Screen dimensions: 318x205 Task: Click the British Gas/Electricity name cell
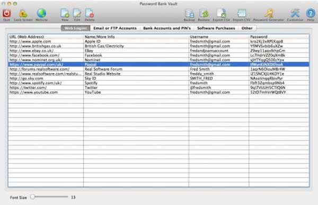(136, 46)
